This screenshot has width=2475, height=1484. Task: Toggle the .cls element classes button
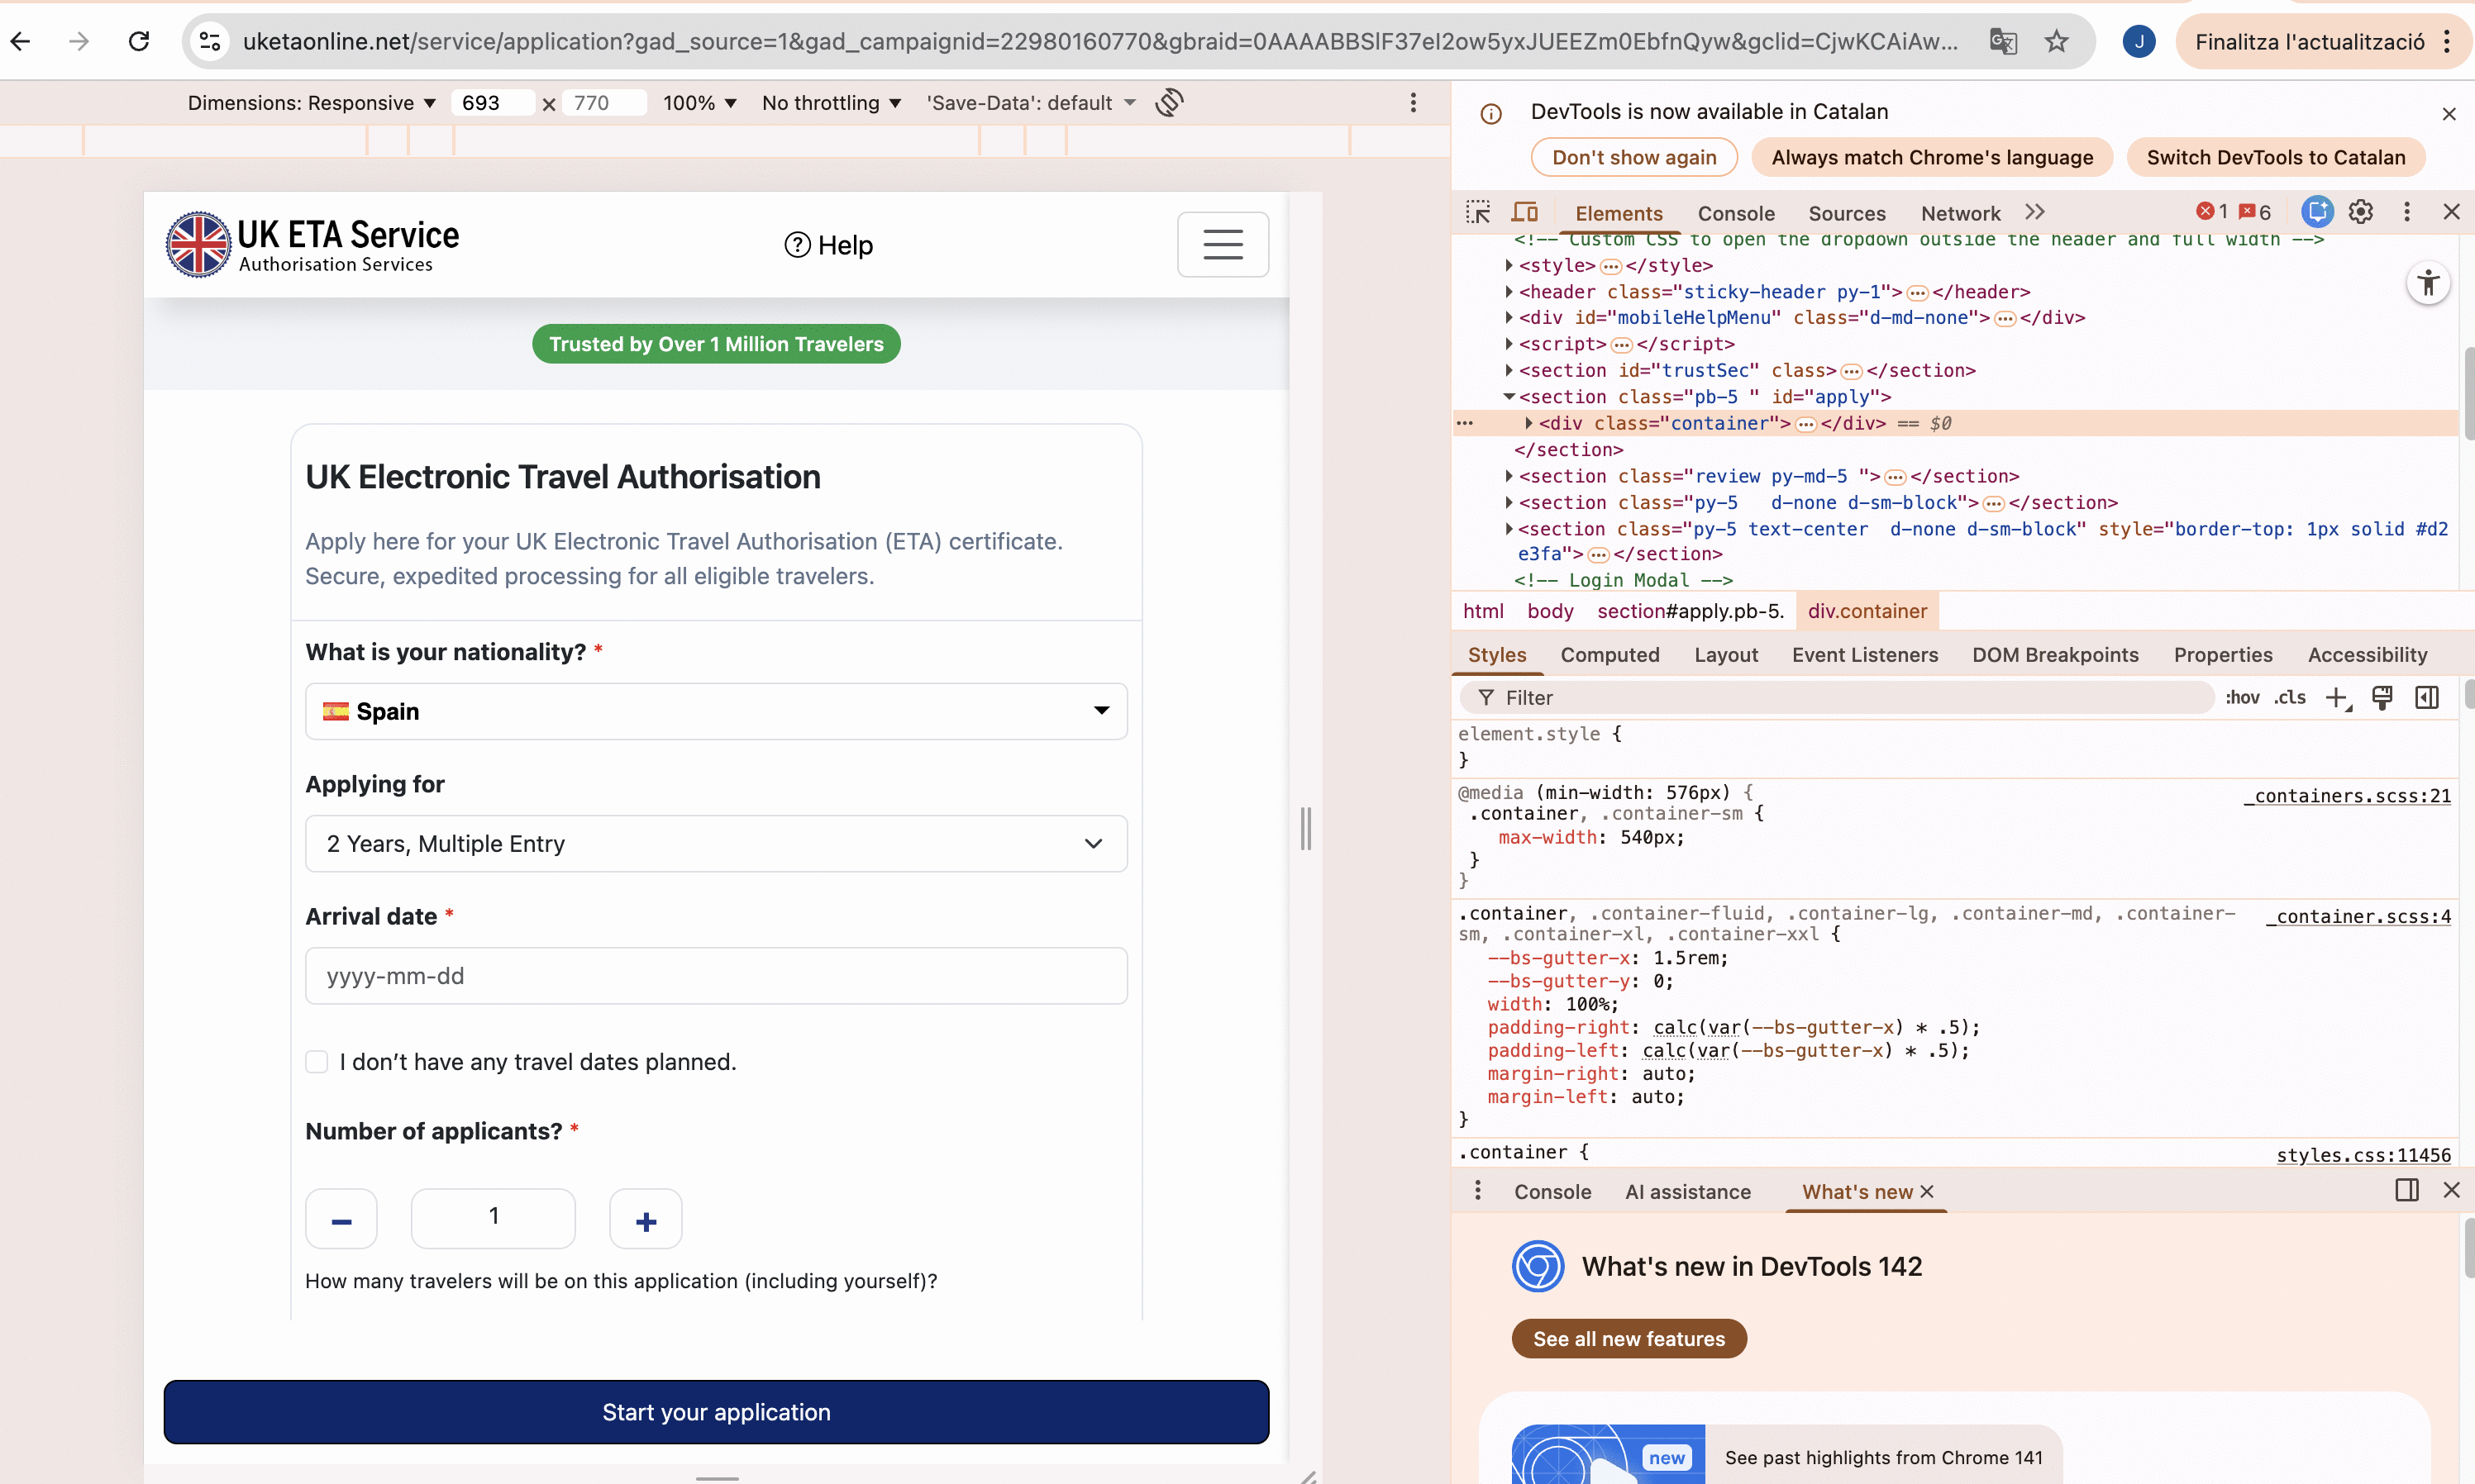coord(2289,697)
